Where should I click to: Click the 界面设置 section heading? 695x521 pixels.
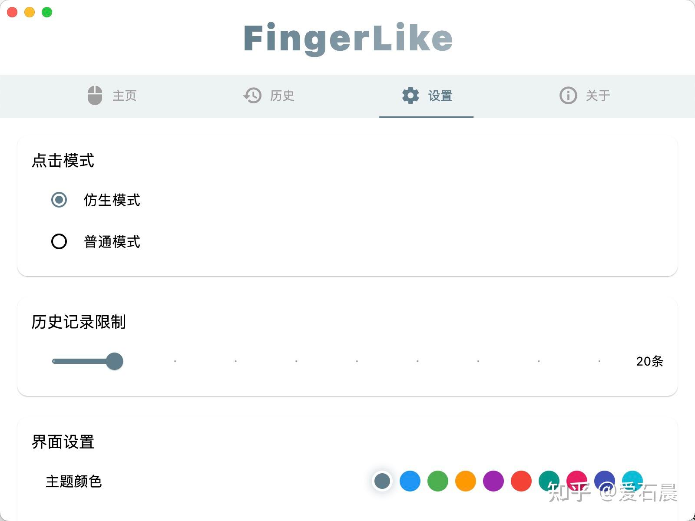coord(62,442)
